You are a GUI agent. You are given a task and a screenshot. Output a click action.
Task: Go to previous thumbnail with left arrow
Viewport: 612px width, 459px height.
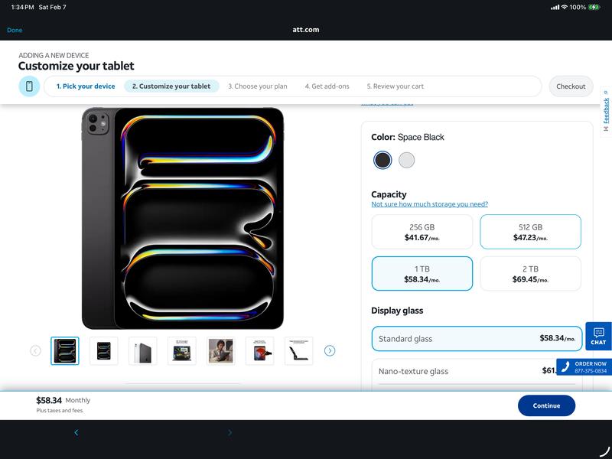coord(35,350)
